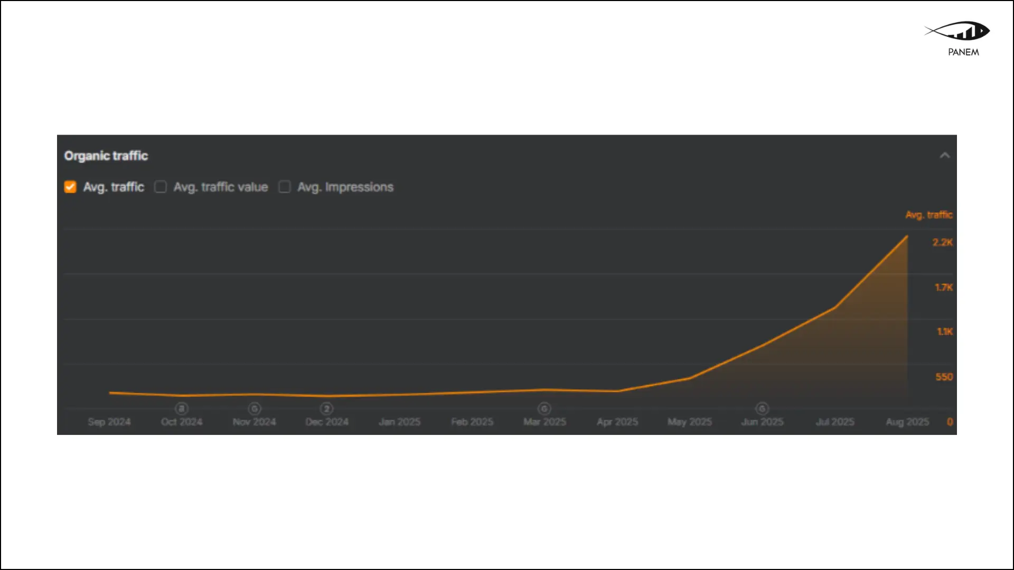Screen dimensions: 1014x570
Task: Click the Google update marker above Mar 2025
Action: pos(544,408)
